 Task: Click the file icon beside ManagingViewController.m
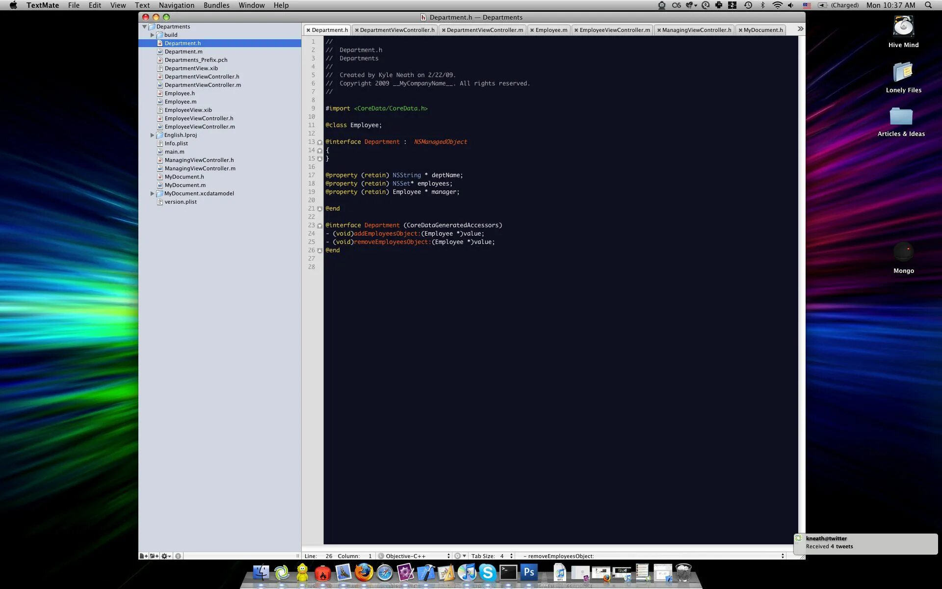[159, 168]
